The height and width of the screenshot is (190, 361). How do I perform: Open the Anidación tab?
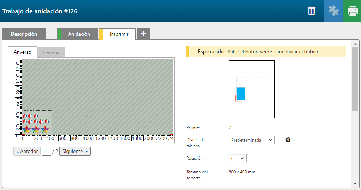(x=79, y=34)
